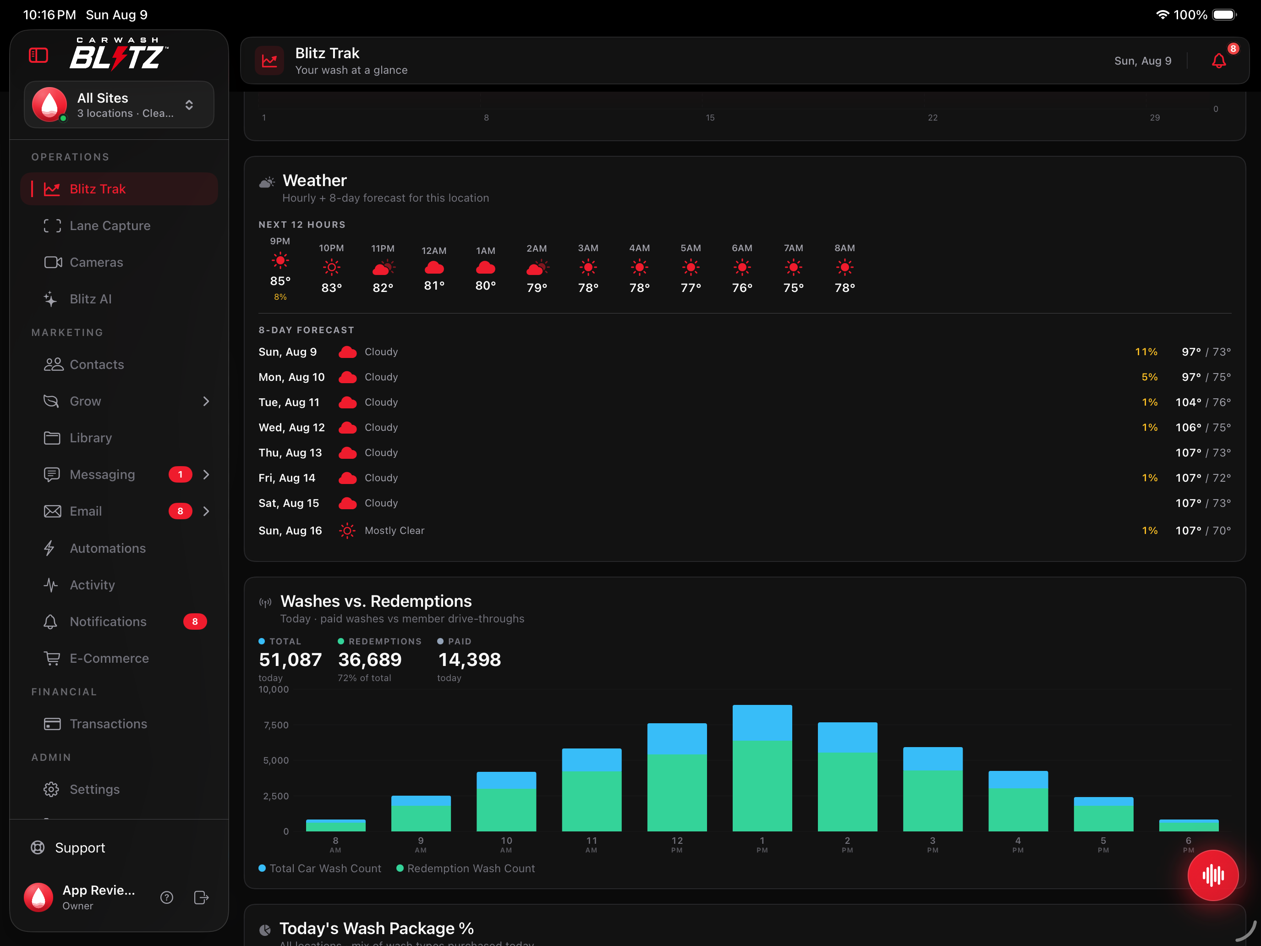This screenshot has height=946, width=1261.
Task: Select the 1 PM bar in the chart
Action: pyautogui.click(x=762, y=768)
